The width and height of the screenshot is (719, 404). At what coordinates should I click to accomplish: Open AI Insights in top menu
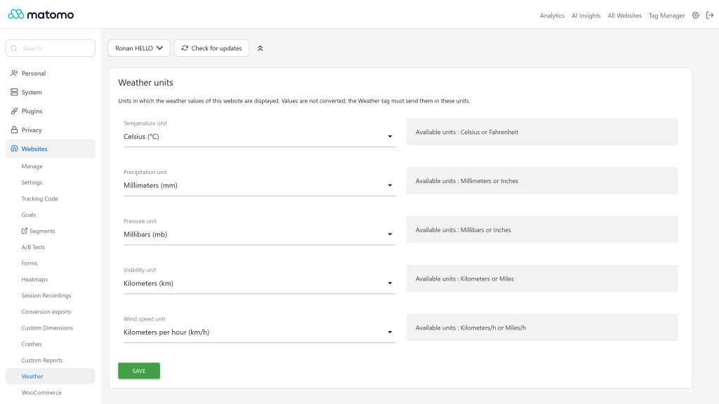(586, 15)
